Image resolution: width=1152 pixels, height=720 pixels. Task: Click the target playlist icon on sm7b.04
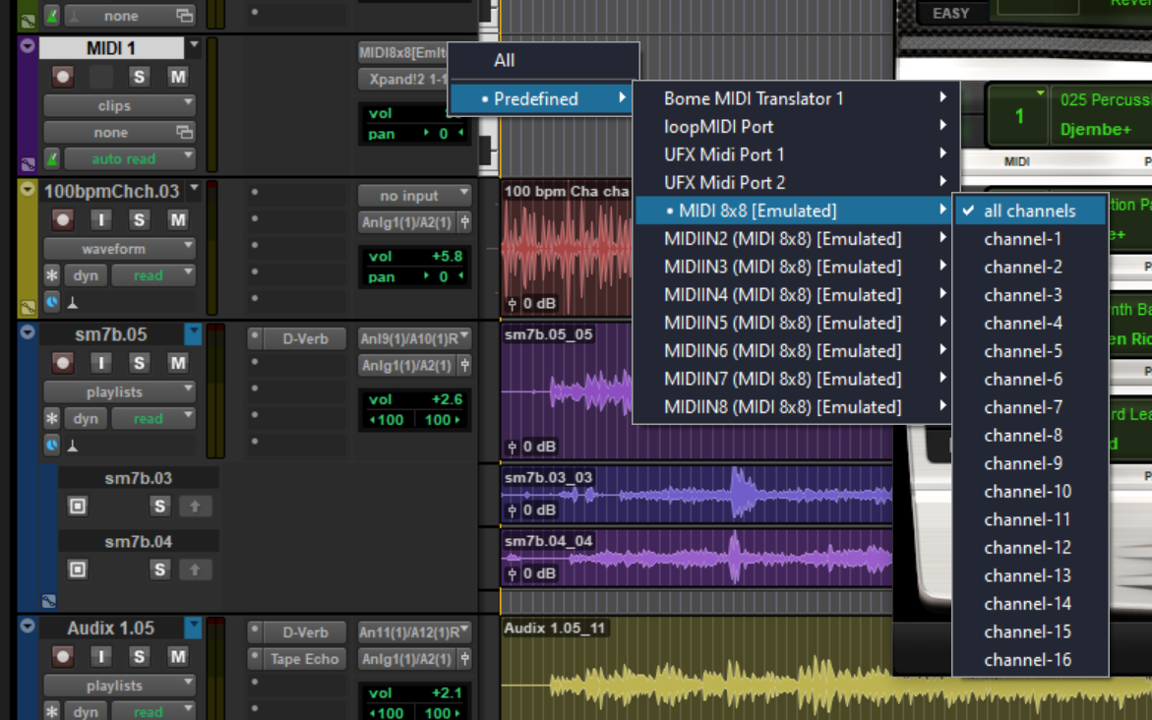(78, 570)
